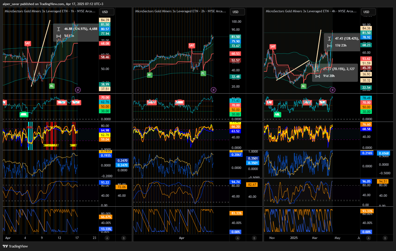Click the red SAT signal label on 4h price chart
This screenshot has width=396, height=251.
coord(273,47)
